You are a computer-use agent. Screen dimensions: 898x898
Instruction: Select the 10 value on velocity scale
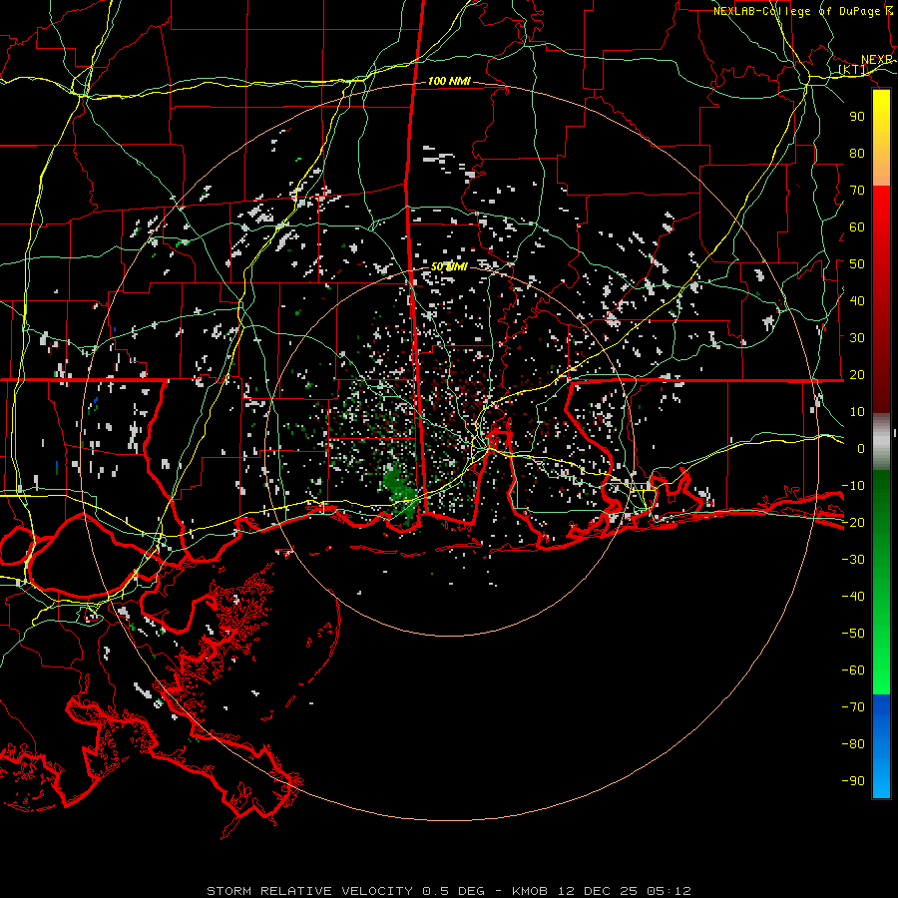click(857, 412)
